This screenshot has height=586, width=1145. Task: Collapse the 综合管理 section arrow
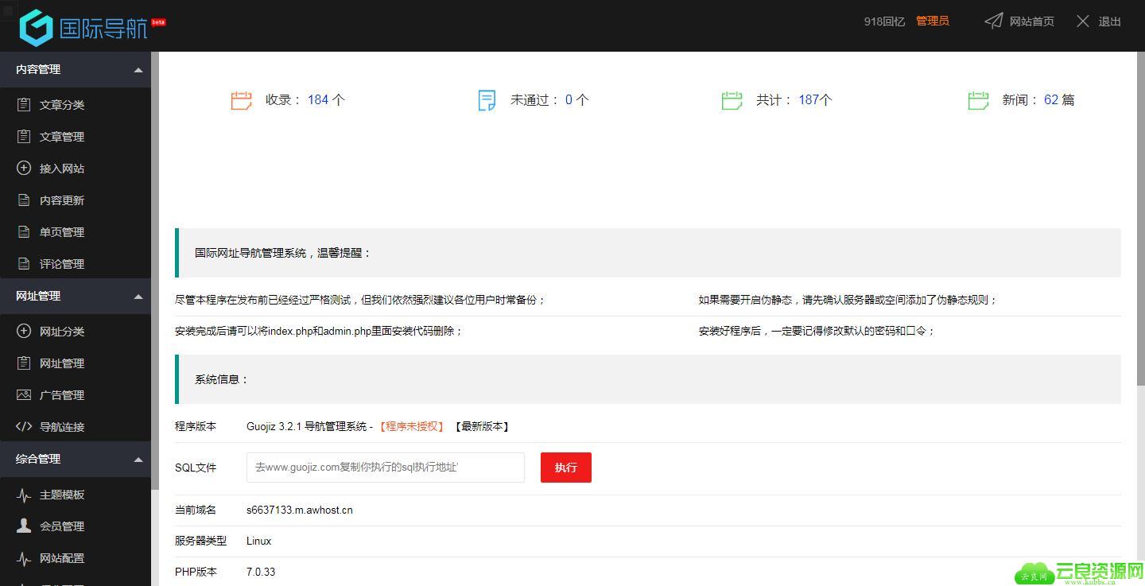138,460
